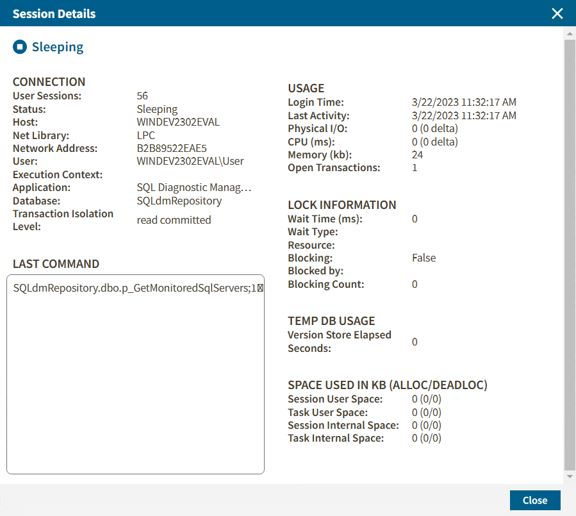Click the Physical I/O value 0 (0 delta)
Screen dimensions: 576x516
tap(434, 129)
